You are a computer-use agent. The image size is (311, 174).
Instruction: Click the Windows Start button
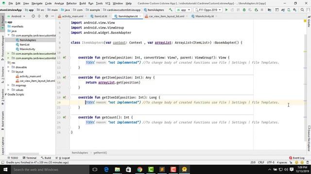coord(5,170)
